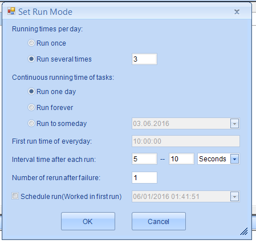Click the dialog resize grip
This screenshot has height=244, width=256.
point(244,231)
